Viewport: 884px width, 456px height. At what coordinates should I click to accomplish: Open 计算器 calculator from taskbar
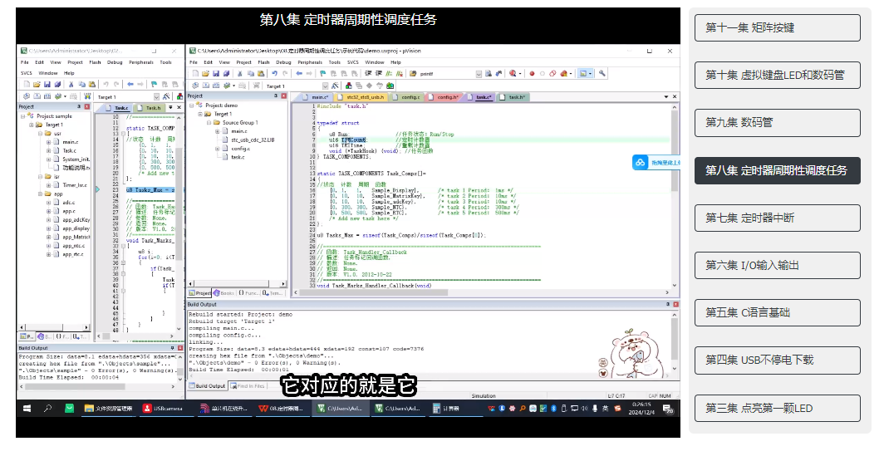[446, 408]
